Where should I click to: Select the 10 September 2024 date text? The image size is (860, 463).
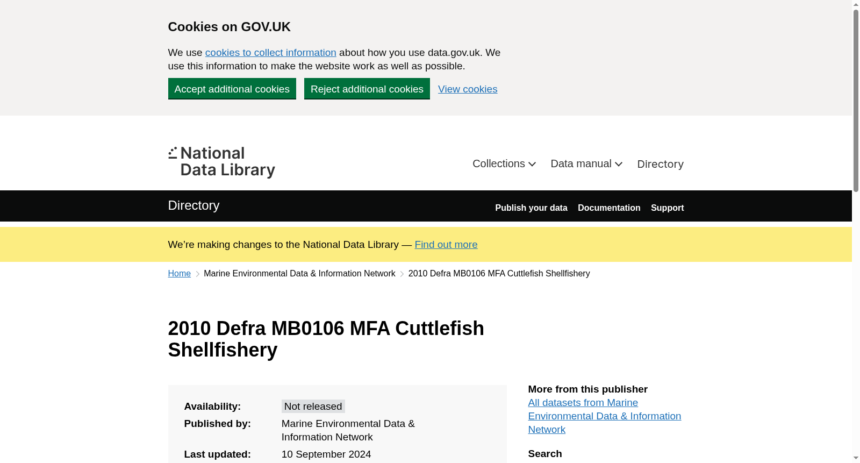click(326, 454)
